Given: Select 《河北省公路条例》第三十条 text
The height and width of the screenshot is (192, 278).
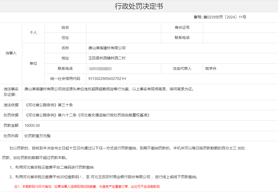Looking at the screenshot, I should tap(49, 105).
